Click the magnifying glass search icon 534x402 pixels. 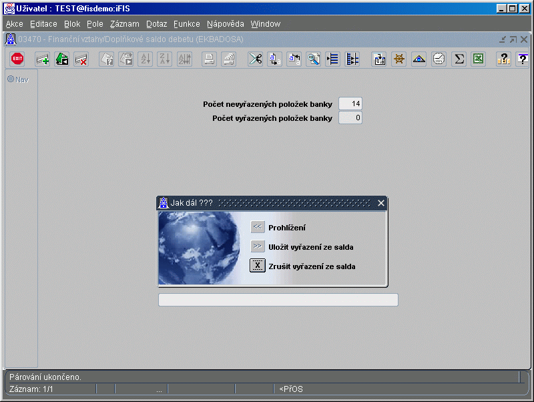point(314,59)
